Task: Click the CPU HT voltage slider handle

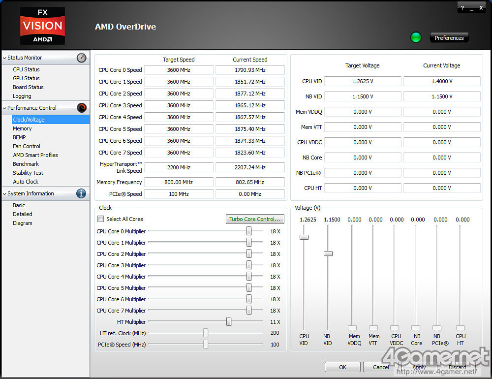Action: (x=461, y=328)
